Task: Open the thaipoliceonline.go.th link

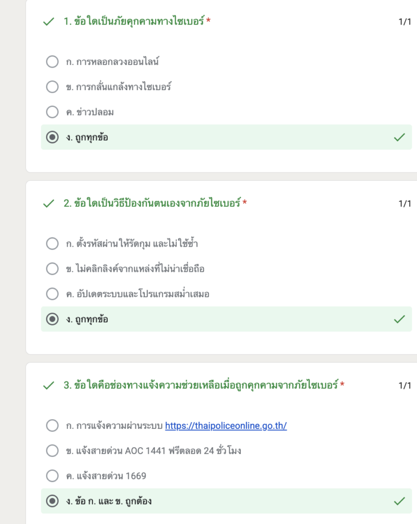Action: pos(226,426)
